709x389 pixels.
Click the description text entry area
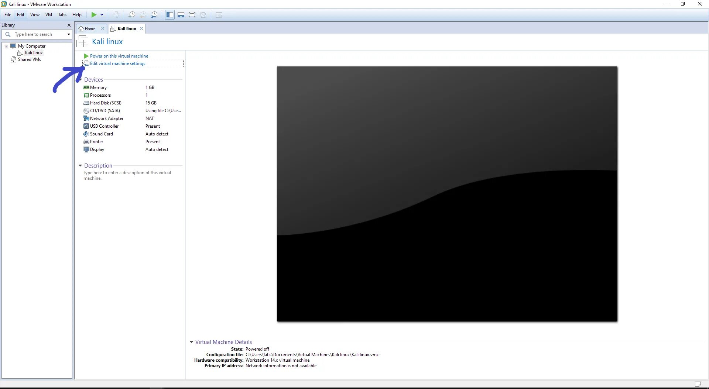tap(127, 175)
